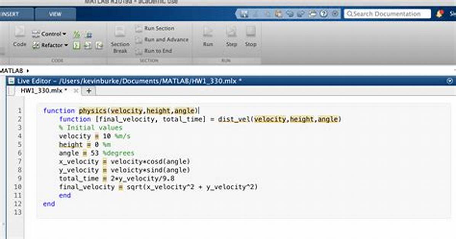
Task: Click the middle indent icon beside Refactor
Action: (88, 45)
